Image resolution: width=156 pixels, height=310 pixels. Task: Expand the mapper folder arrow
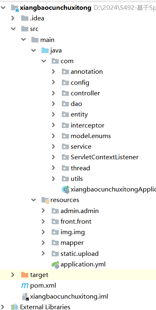click(x=43, y=243)
